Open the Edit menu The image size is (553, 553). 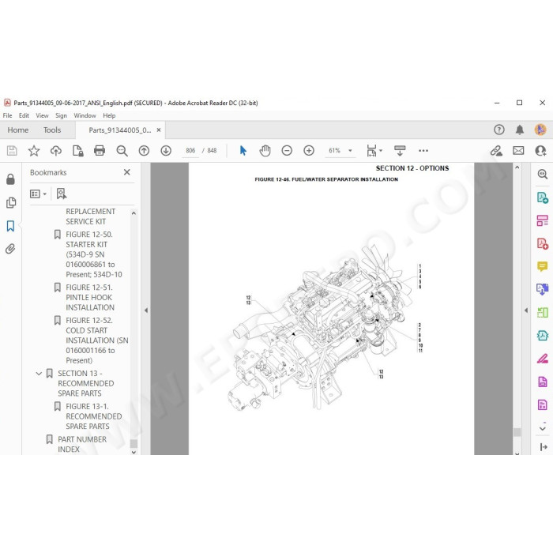click(24, 115)
